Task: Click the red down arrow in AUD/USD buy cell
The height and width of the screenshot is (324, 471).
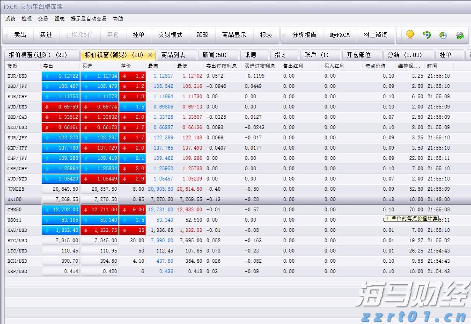Action: point(85,107)
